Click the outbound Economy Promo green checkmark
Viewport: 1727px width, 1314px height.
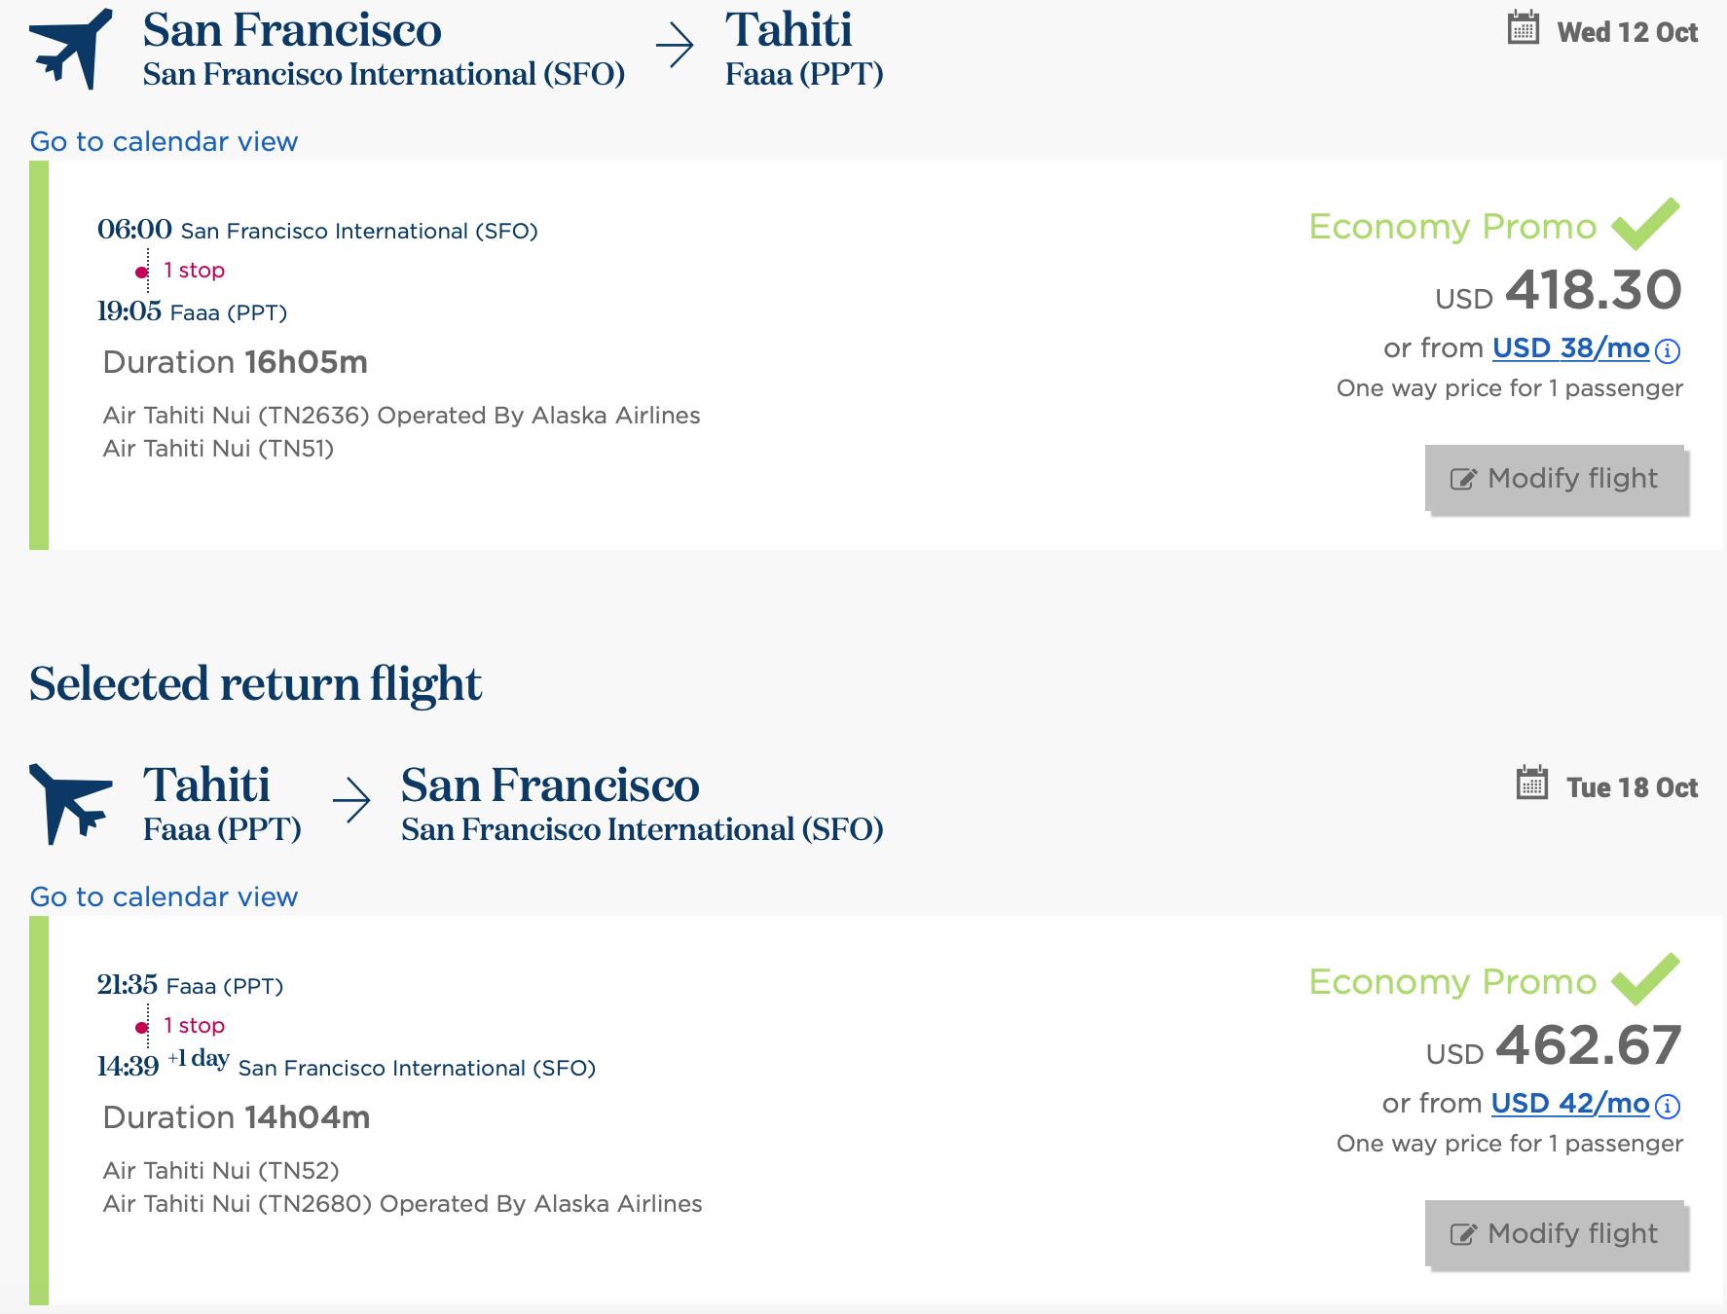coord(1645,223)
